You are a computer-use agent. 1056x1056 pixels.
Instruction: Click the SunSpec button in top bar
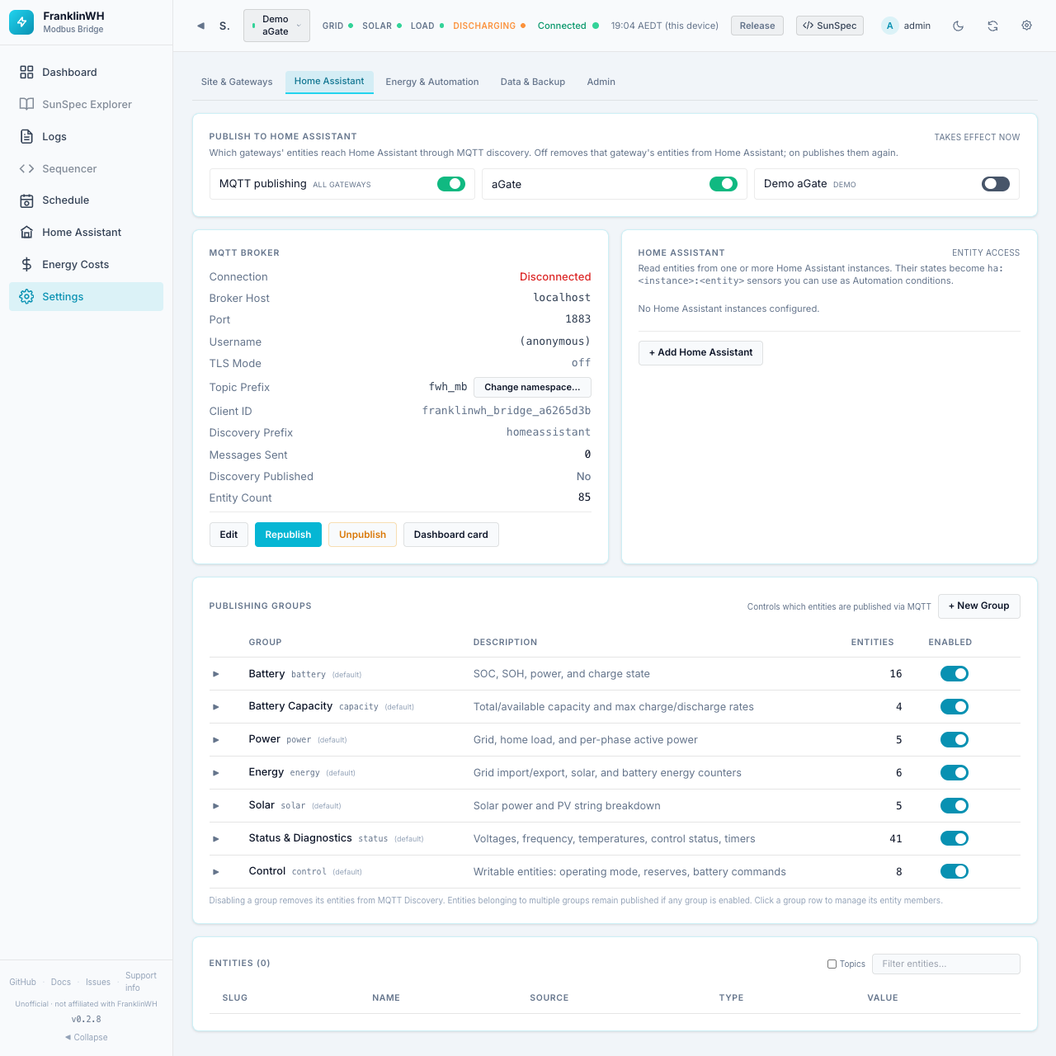(830, 26)
